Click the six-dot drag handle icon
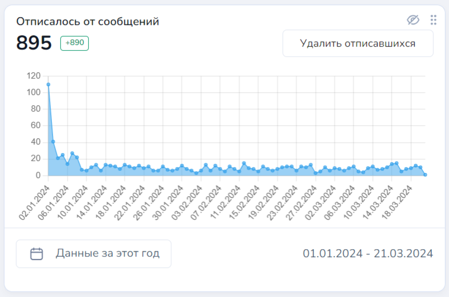The width and height of the screenshot is (449, 297). click(433, 20)
